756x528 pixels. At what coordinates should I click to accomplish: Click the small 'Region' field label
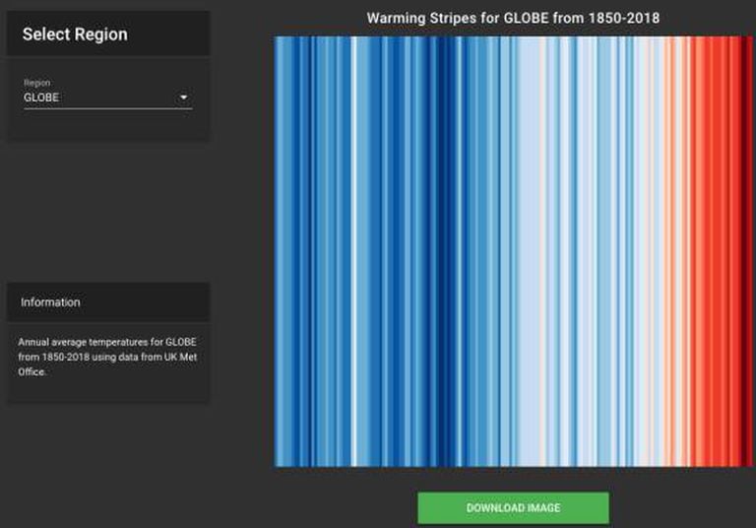pos(36,84)
